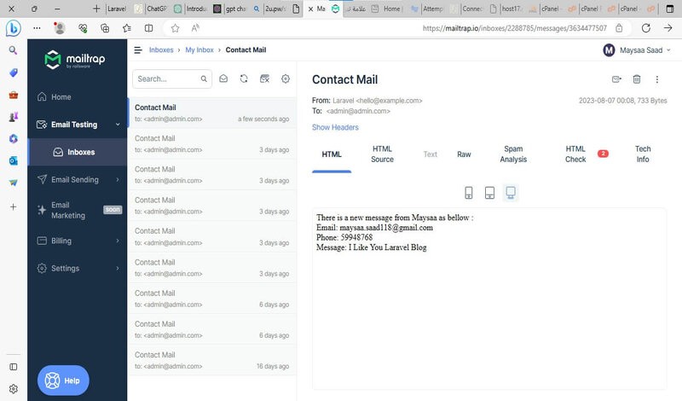Go to the Inboxes breadcrumb link
Viewport: 682px width, 401px height.
point(161,50)
